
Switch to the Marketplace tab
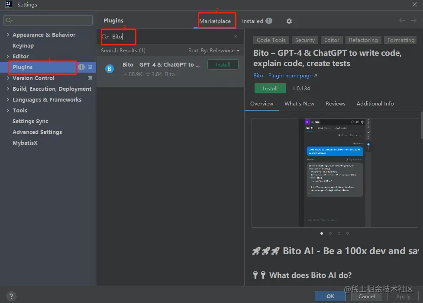(x=215, y=21)
